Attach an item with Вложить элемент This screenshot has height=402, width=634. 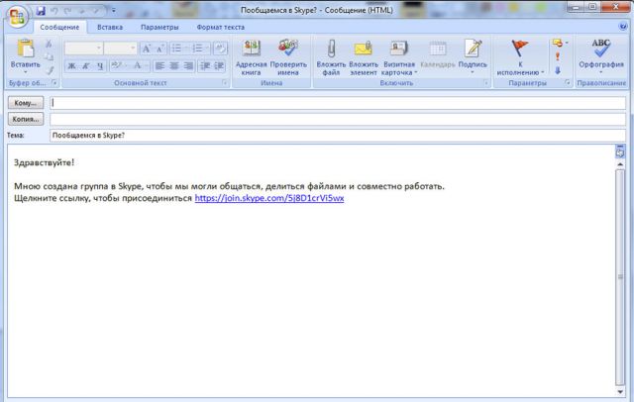(x=364, y=57)
